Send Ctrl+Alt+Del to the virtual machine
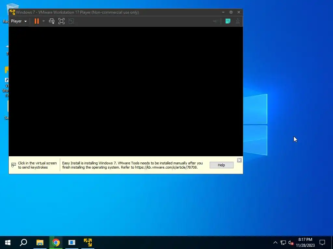Image resolution: width=333 pixels, height=249 pixels. (x=52, y=21)
